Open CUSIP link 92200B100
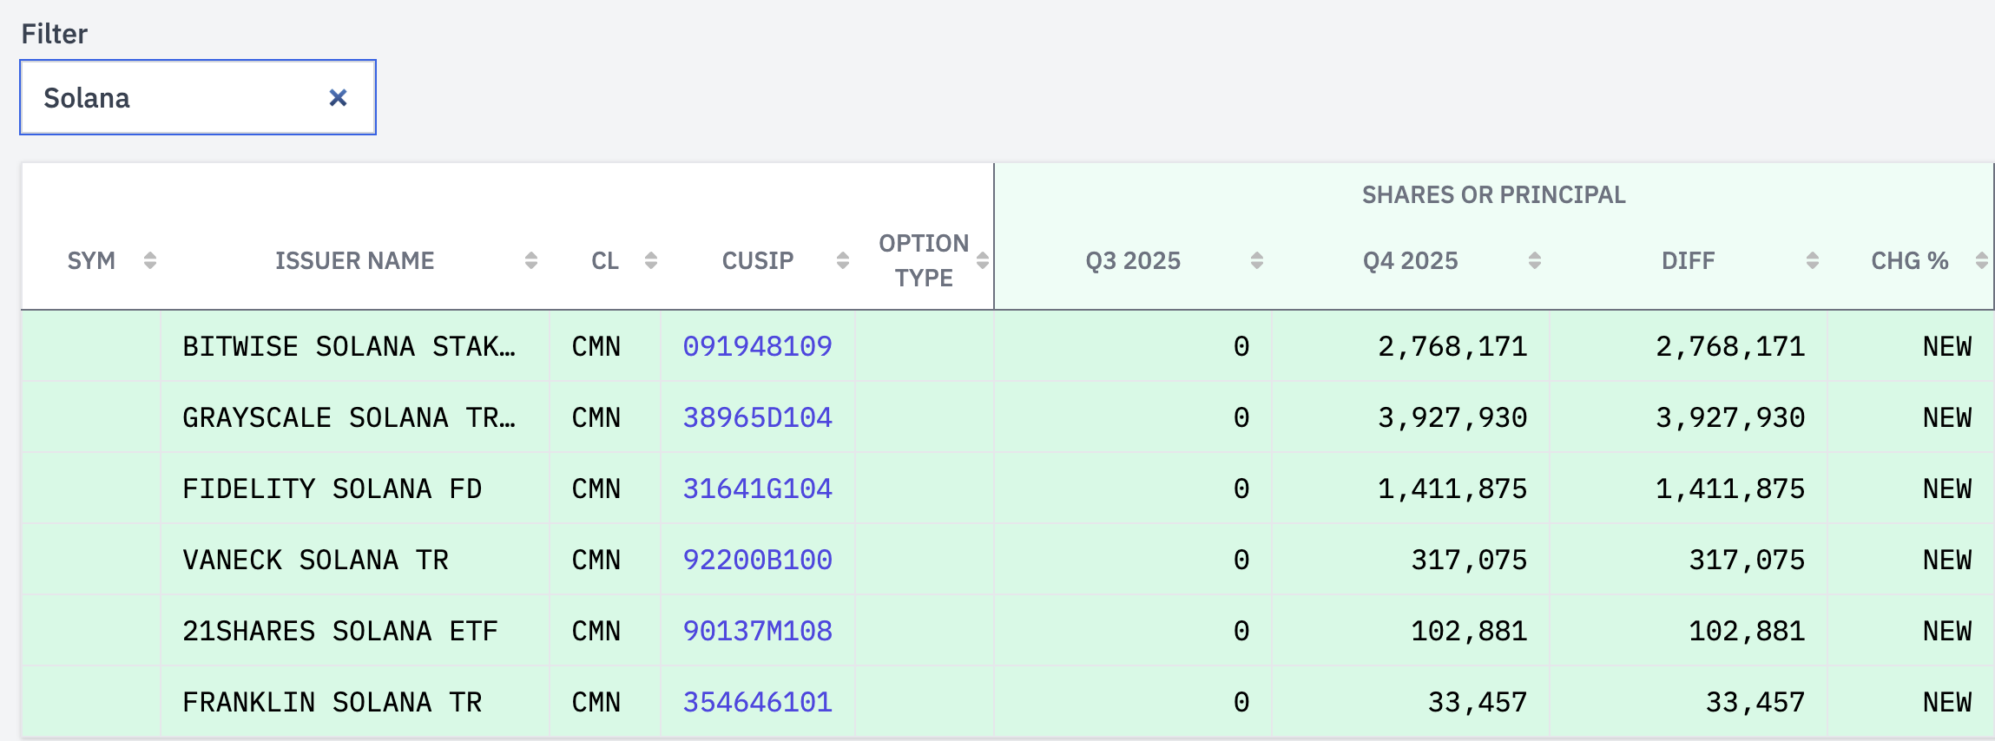This screenshot has width=1995, height=741. [x=757, y=560]
